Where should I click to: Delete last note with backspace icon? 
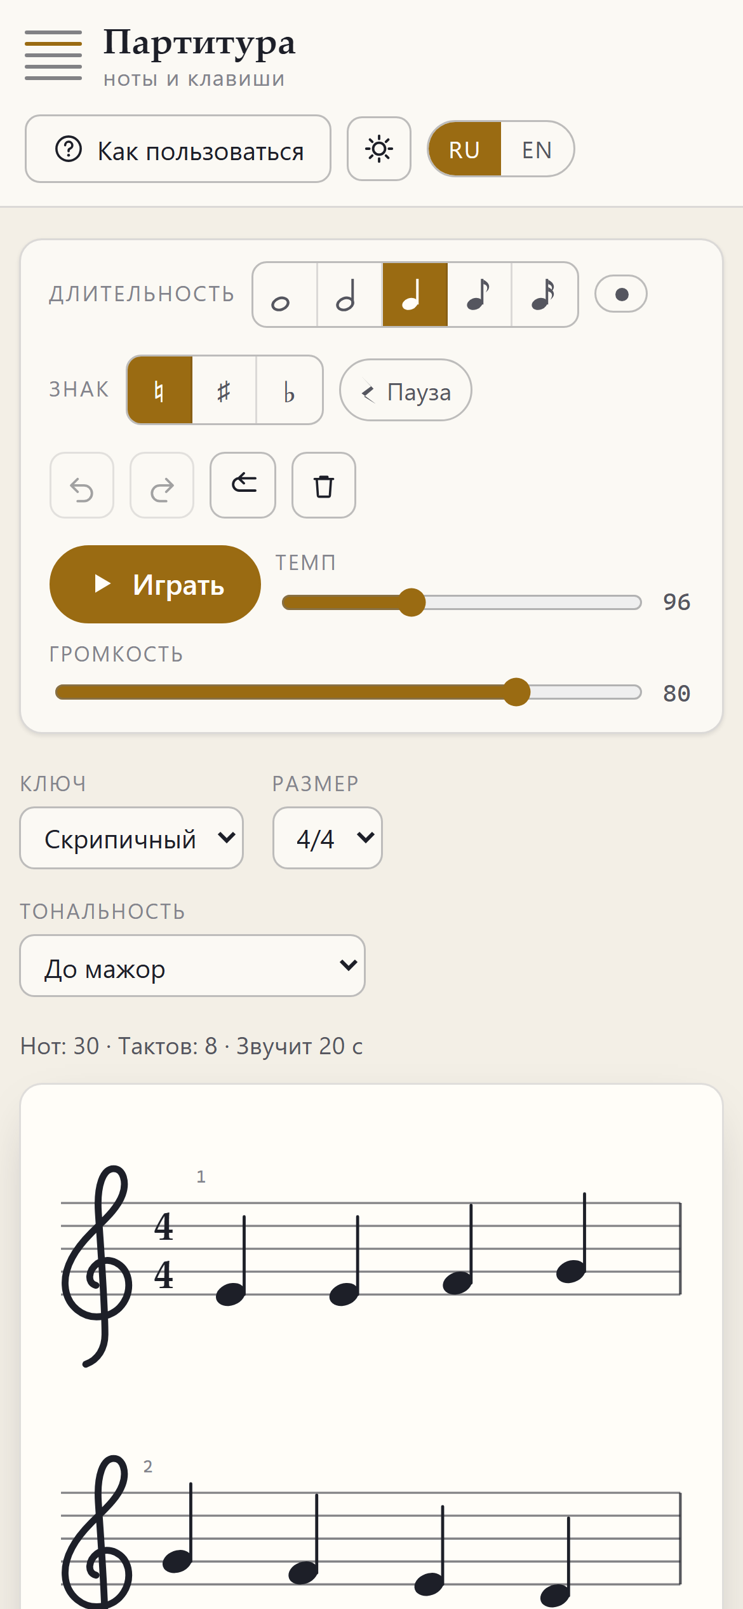[x=243, y=485]
